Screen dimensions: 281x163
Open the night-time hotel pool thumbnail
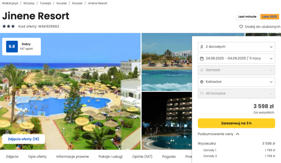coord(166,121)
